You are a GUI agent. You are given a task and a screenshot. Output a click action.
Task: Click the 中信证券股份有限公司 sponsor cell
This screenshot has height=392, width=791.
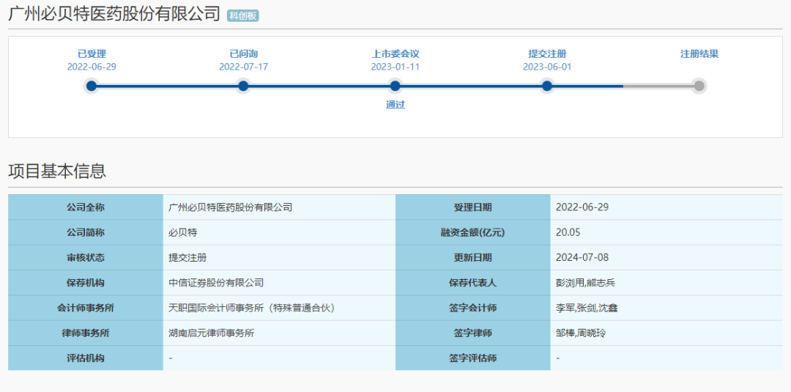(216, 283)
